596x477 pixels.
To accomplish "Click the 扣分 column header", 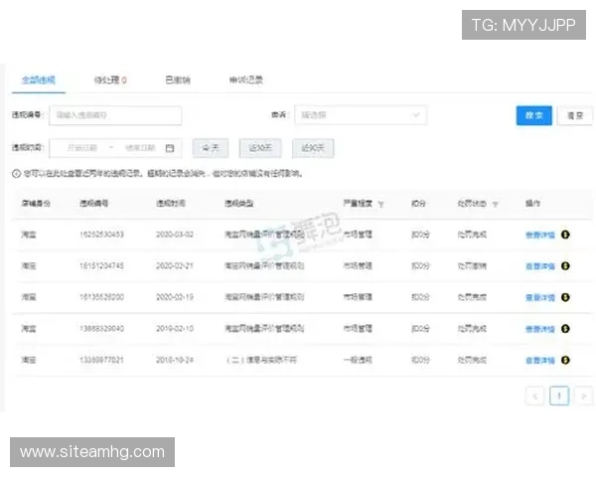I will [418, 204].
